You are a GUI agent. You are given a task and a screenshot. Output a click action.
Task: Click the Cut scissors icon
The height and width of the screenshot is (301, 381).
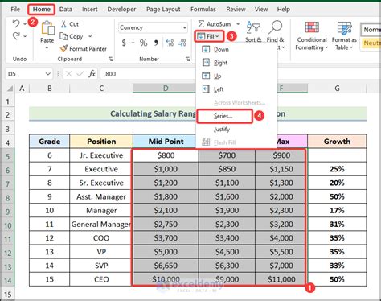tap(63, 24)
